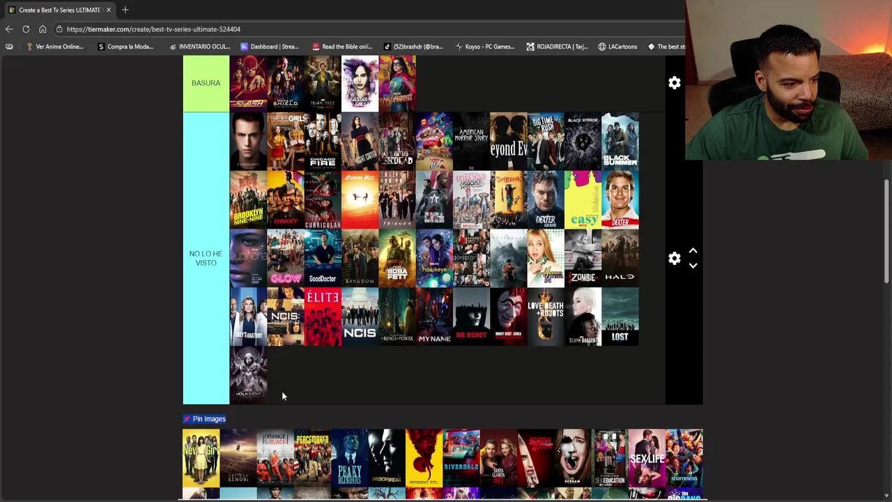Click the NO LO HE VISTO tier label
The height and width of the screenshot is (502, 892).
[x=206, y=258]
